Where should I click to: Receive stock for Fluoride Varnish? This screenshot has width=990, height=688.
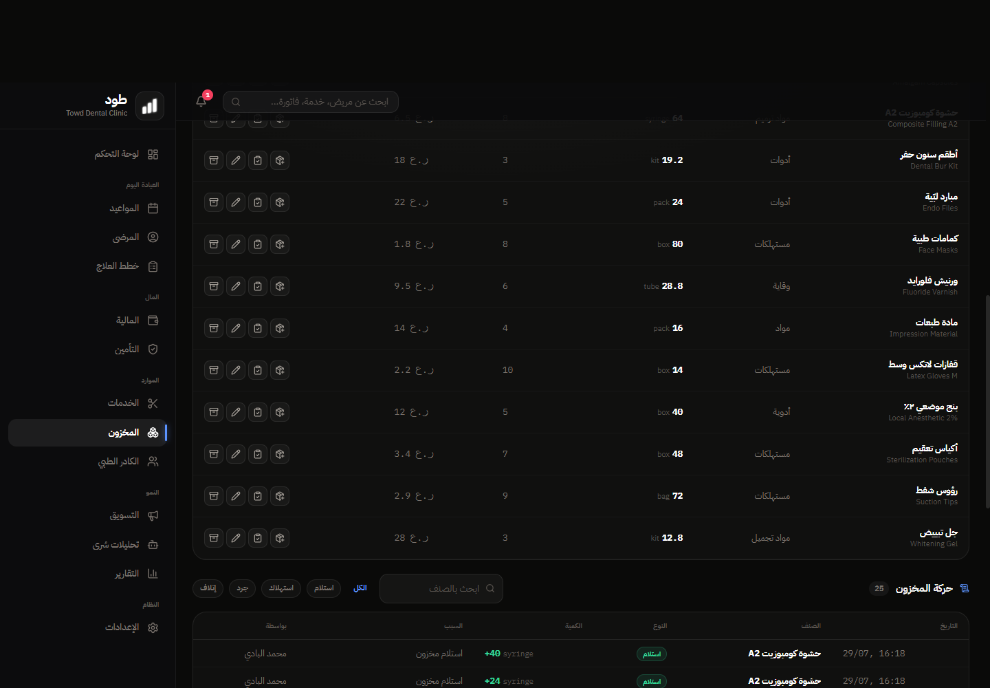(280, 286)
